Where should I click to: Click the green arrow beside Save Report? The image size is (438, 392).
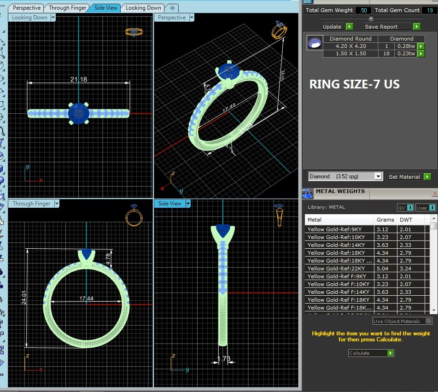click(x=416, y=27)
